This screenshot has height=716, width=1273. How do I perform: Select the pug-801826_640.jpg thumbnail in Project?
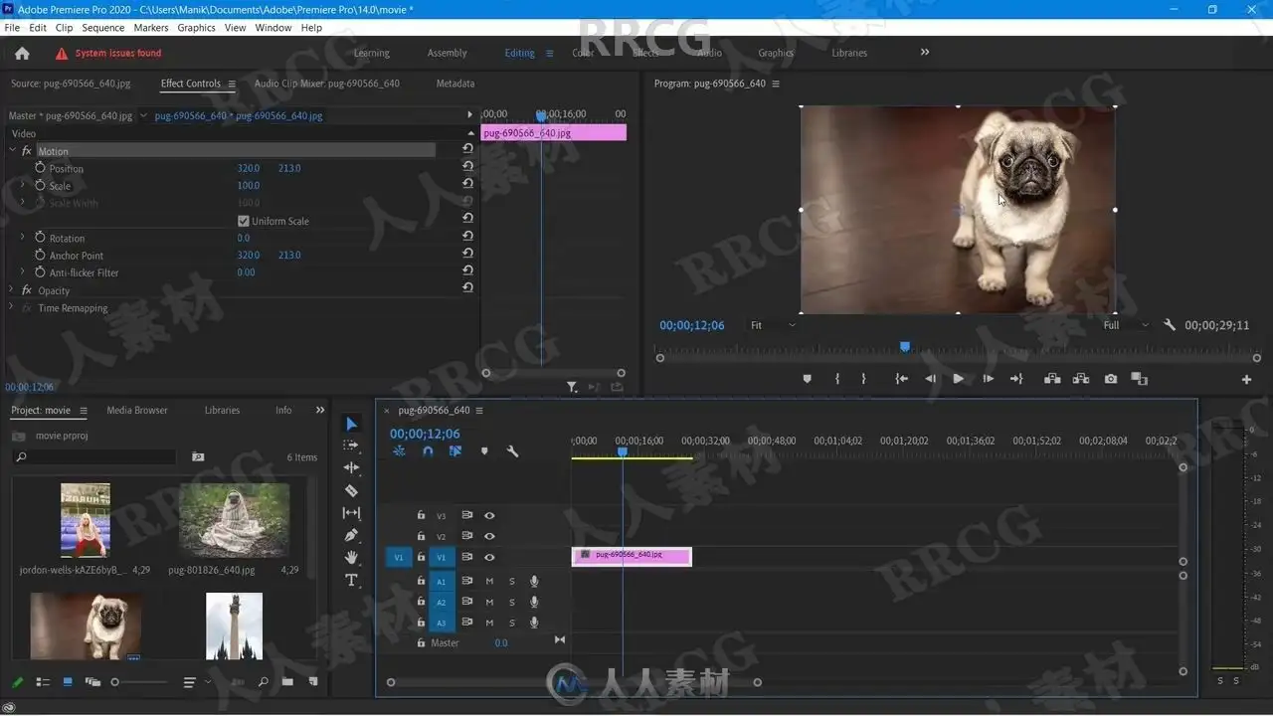pyautogui.click(x=234, y=520)
